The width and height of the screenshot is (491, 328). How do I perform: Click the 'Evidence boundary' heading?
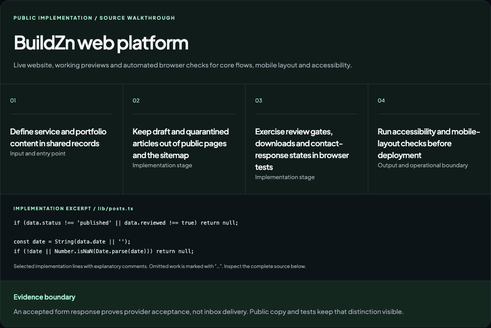44,297
